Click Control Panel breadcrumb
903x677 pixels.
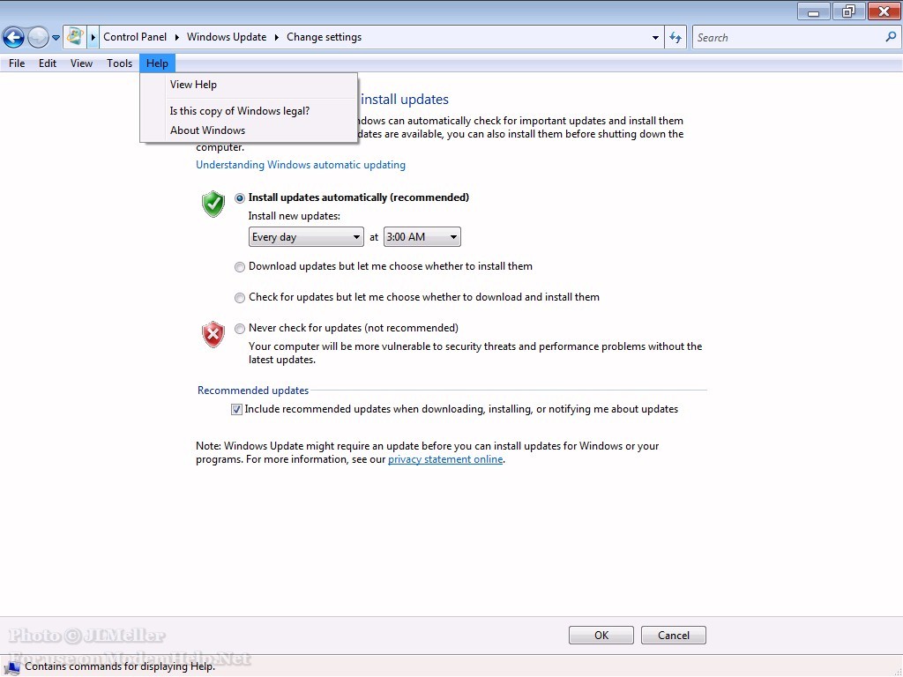tap(135, 37)
